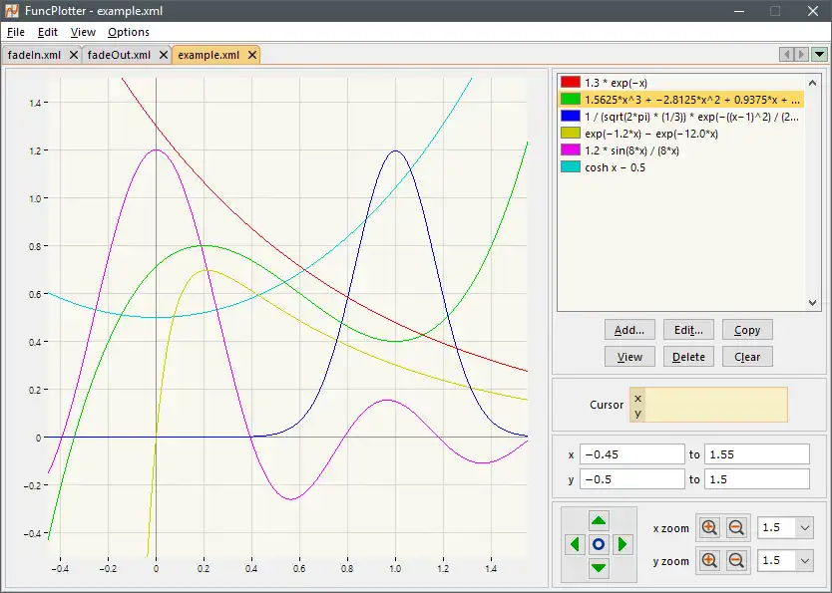Open the x zoom factor dropdown

805,528
